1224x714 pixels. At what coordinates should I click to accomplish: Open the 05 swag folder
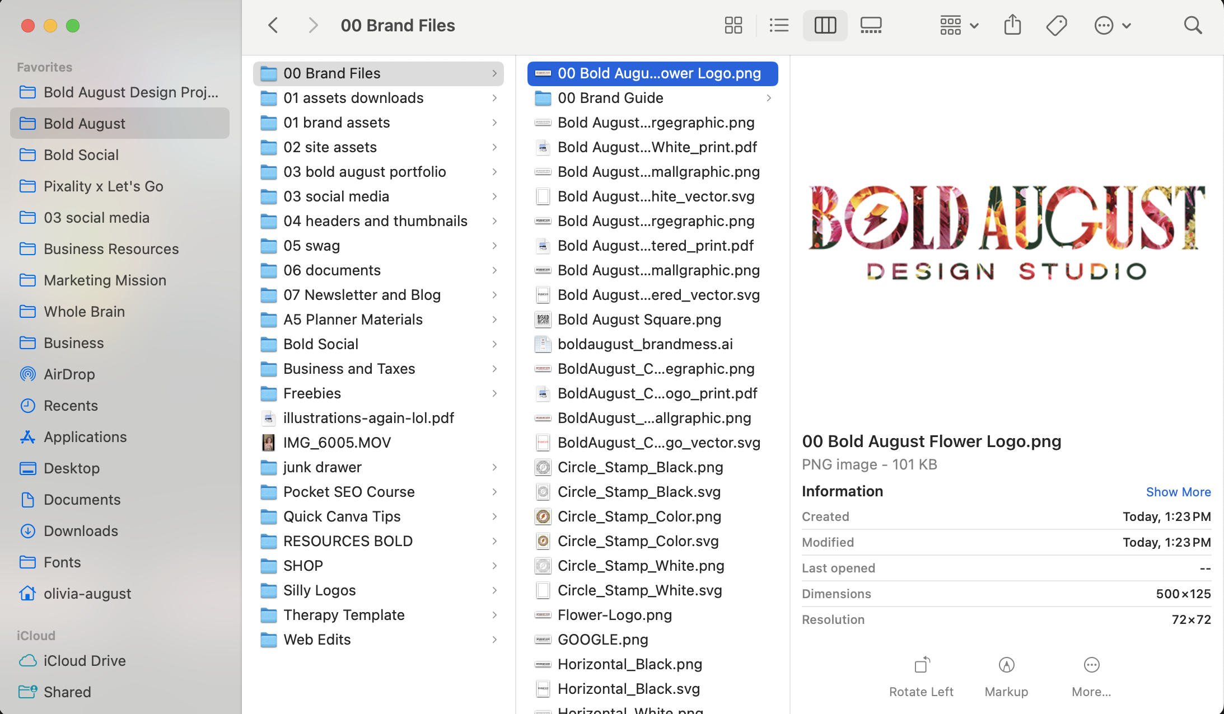point(311,246)
